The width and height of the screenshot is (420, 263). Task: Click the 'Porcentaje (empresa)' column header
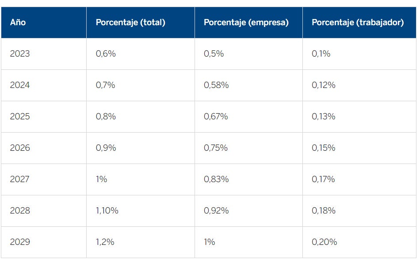point(246,23)
